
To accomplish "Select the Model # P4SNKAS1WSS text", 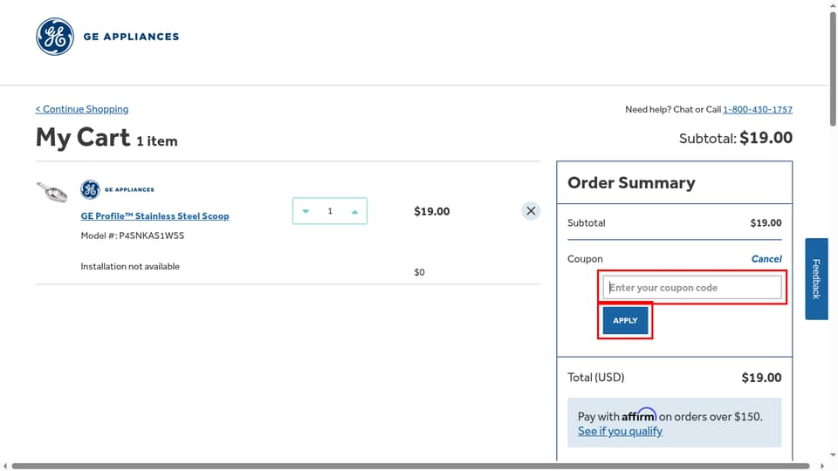I will 133,235.
